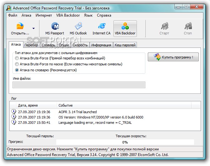
Task: Click the Дата, время column header
Action: (x=36, y=105)
